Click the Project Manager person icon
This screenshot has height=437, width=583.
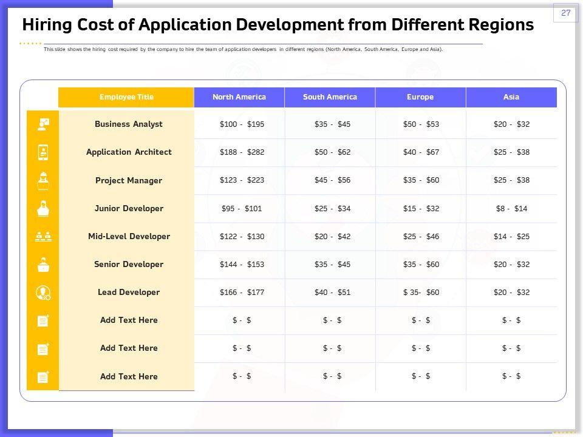[x=43, y=180]
